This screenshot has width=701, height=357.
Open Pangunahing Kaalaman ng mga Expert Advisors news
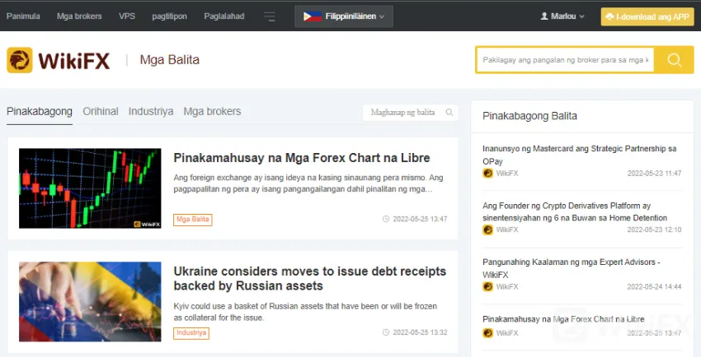tap(572, 268)
